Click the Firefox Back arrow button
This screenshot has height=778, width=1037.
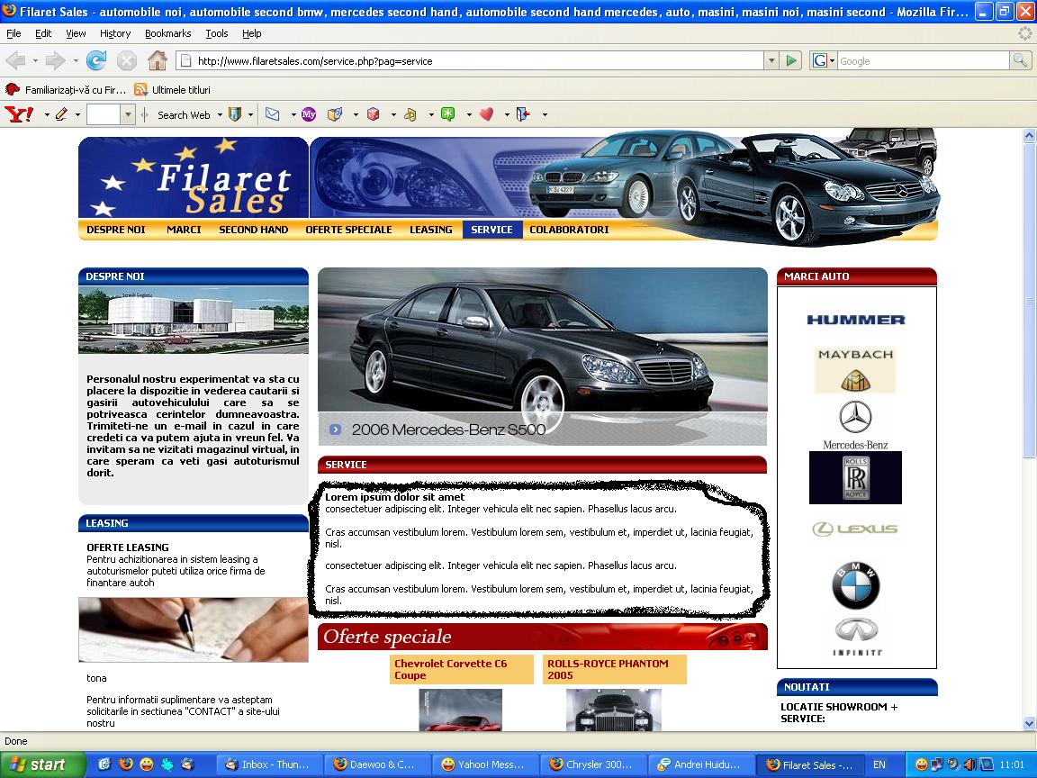pyautogui.click(x=15, y=61)
